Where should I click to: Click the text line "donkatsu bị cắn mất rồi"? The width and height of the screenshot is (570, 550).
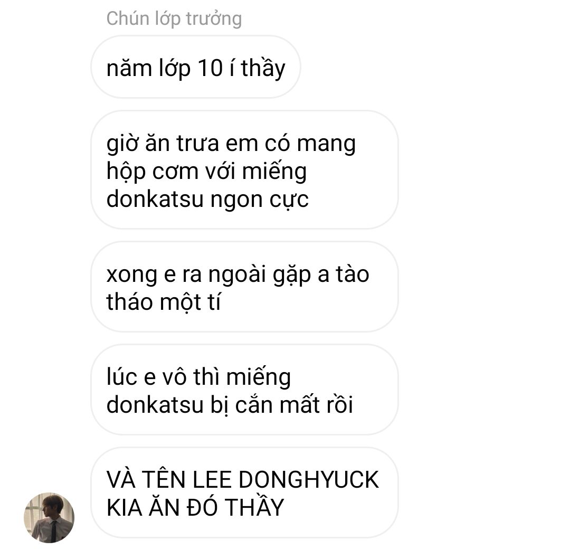(230, 405)
